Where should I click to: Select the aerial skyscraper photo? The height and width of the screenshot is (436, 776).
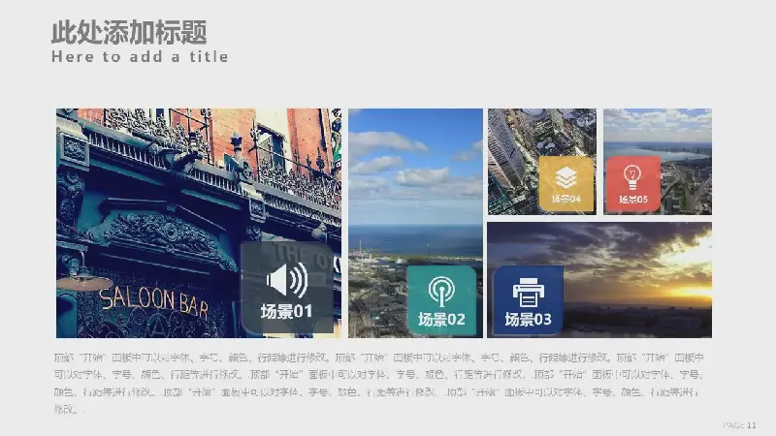[542, 162]
